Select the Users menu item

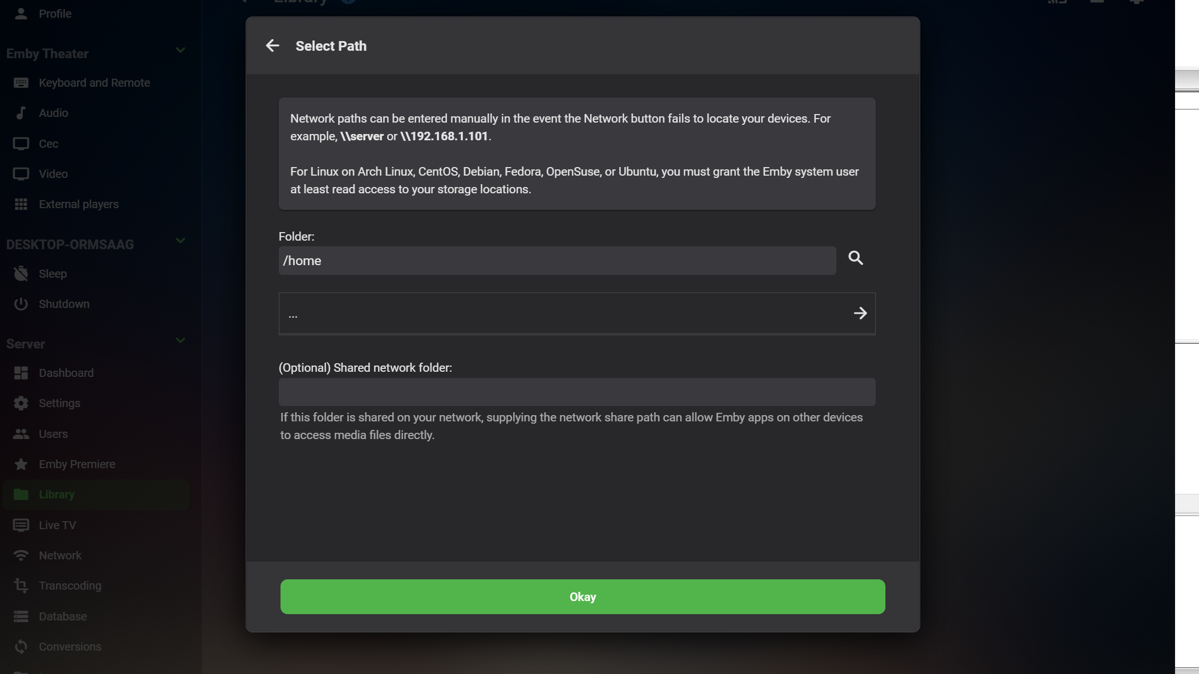click(x=52, y=433)
